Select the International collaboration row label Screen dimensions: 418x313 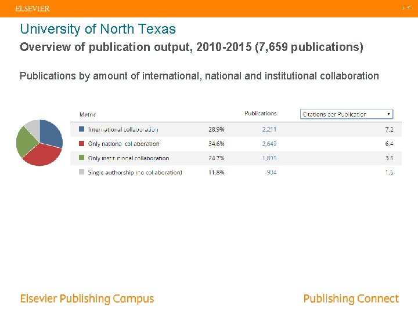click(x=123, y=129)
